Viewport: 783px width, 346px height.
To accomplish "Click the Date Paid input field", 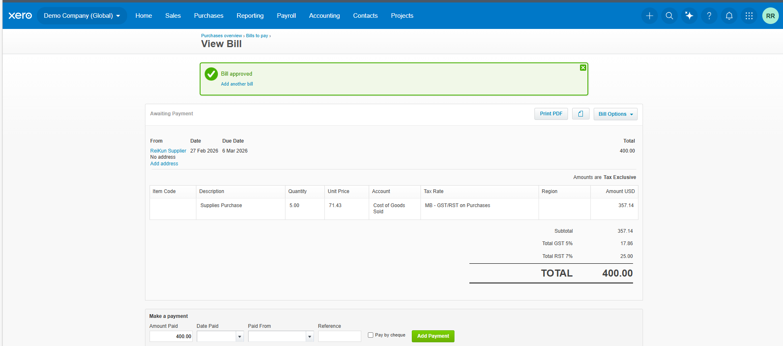I will (x=216, y=336).
